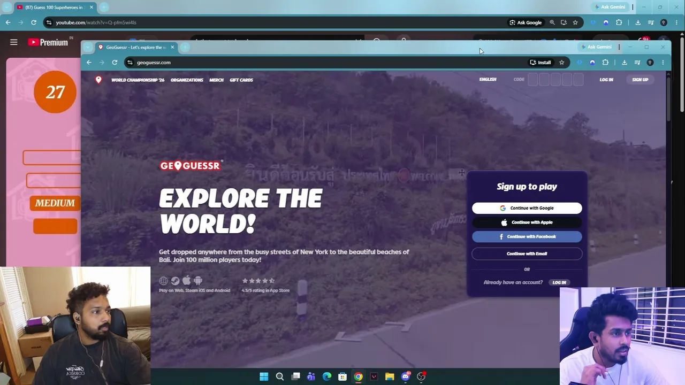Expand tab search in the YouTube window
Viewport: 685px width, 385px height.
[x=7, y=7]
